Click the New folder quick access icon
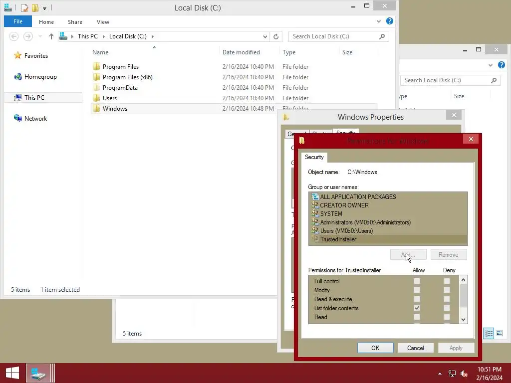The height and width of the screenshot is (383, 511). [x=35, y=7]
